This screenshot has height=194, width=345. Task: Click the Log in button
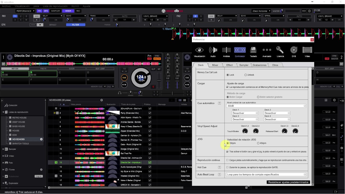(x=39, y=176)
